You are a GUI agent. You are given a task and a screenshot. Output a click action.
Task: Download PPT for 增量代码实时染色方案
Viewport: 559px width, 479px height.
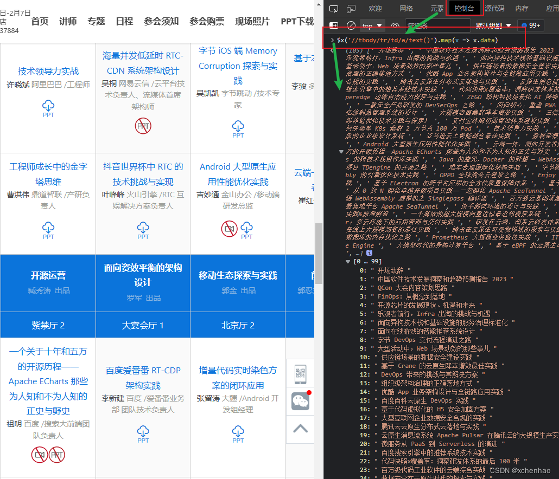[238, 434]
